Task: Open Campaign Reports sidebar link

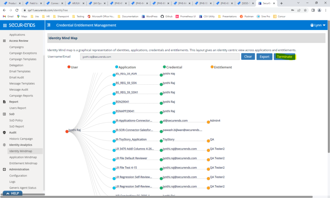Action: (21, 96)
